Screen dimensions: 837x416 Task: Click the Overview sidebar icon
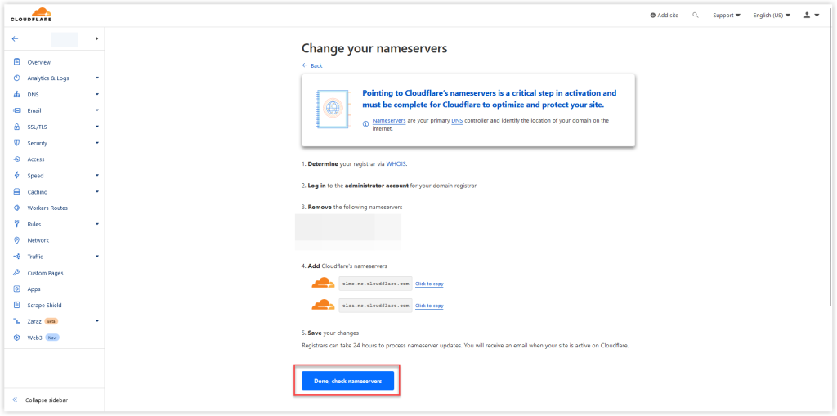coord(16,62)
